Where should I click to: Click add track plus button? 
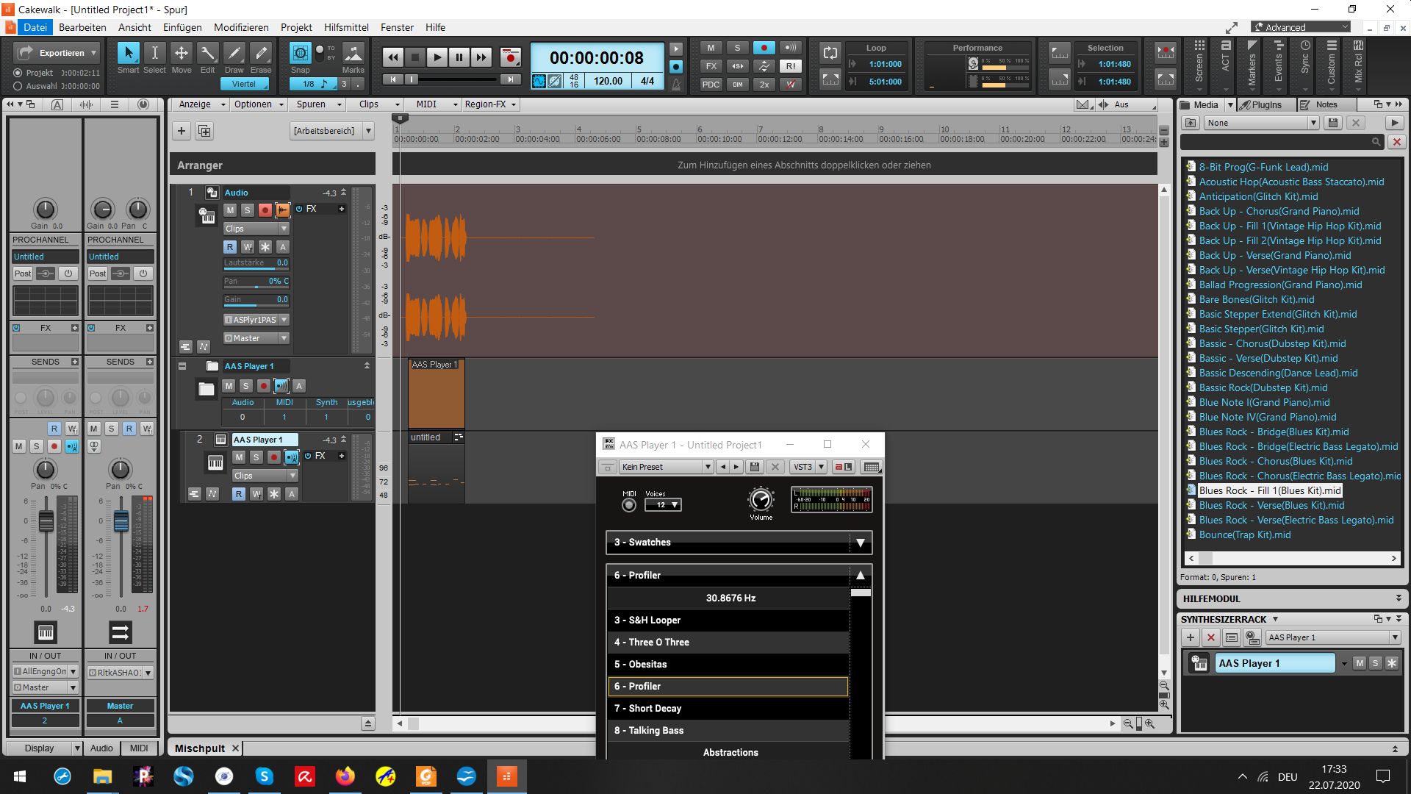pos(182,131)
